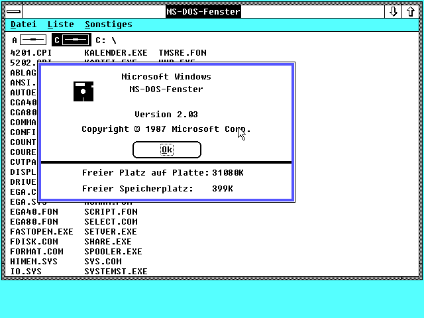Click the minimize down-arrow button

click(393, 12)
